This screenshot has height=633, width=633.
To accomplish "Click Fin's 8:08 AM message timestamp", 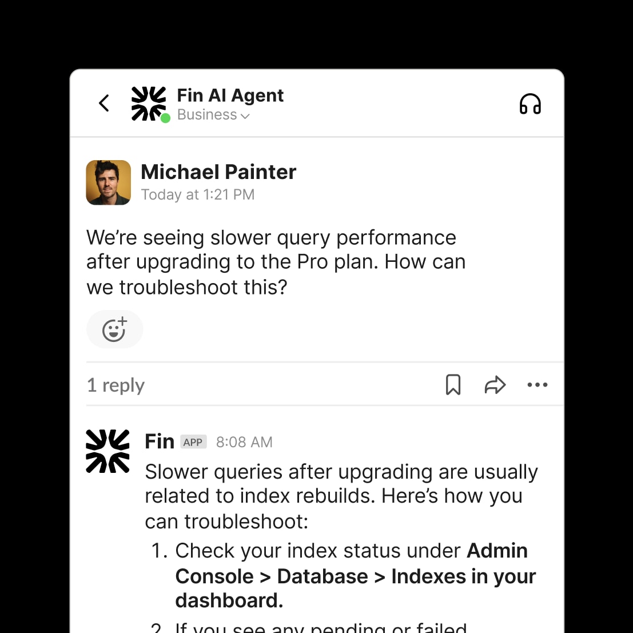I will click(x=244, y=441).
